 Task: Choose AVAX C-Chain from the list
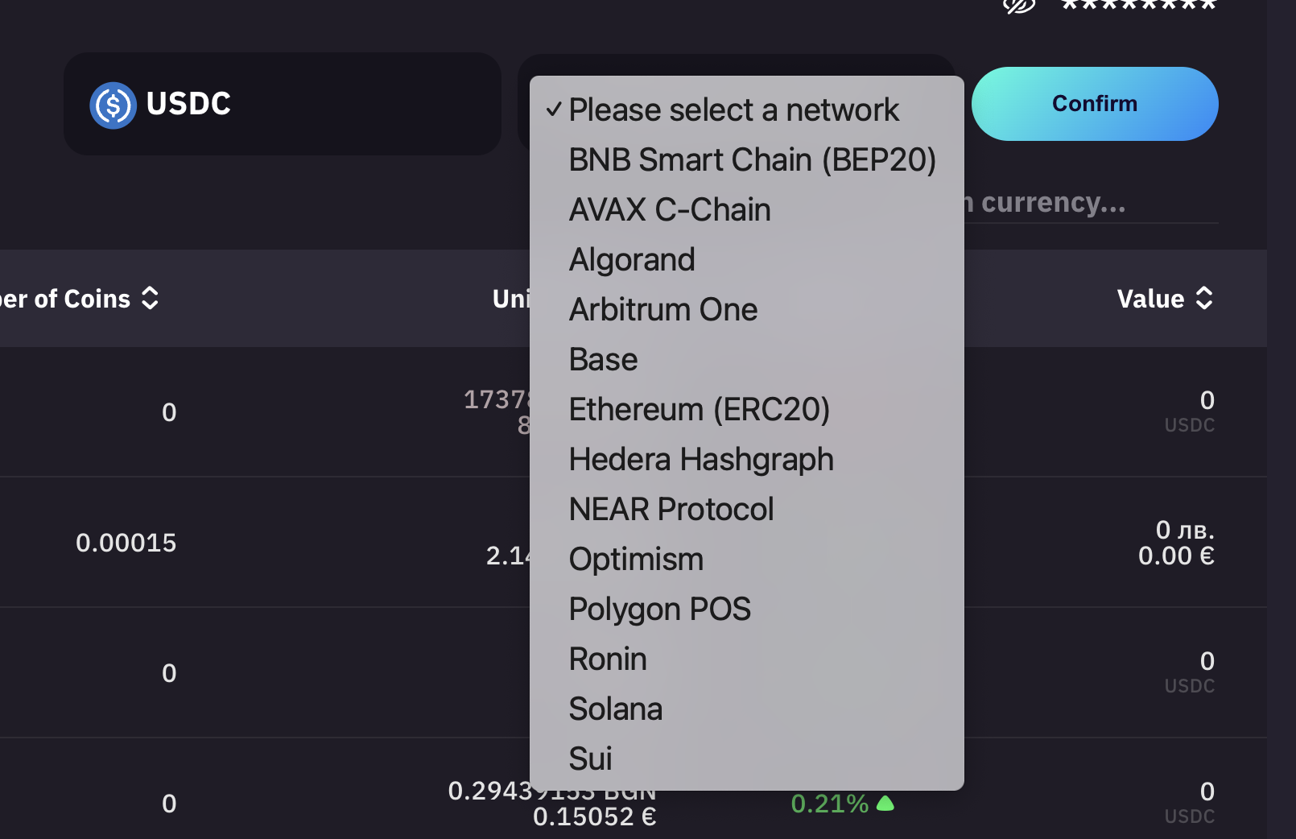pos(670,210)
